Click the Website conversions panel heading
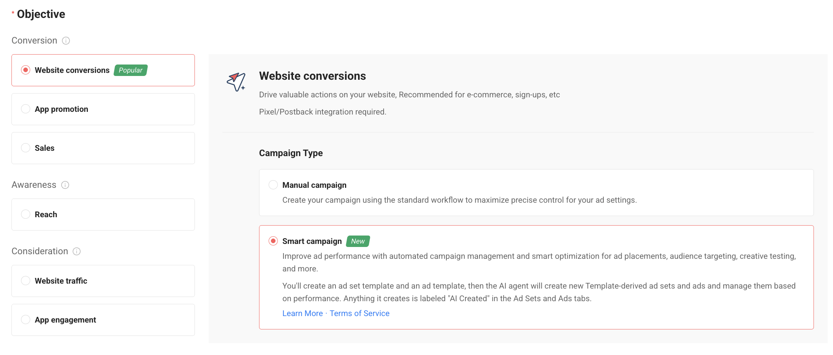The height and width of the screenshot is (355, 833). click(x=313, y=76)
